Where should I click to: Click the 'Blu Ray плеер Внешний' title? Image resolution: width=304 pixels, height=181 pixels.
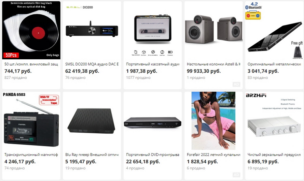coord(92,154)
